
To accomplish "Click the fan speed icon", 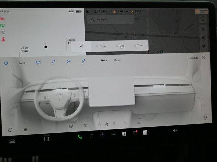I will coord(107,124).
